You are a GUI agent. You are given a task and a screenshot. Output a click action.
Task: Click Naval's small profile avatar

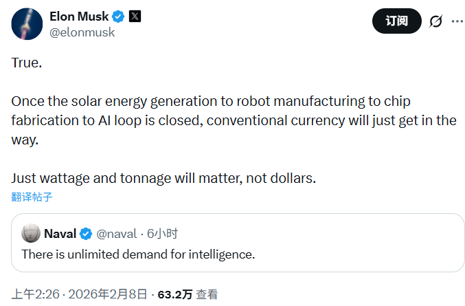coord(30,234)
